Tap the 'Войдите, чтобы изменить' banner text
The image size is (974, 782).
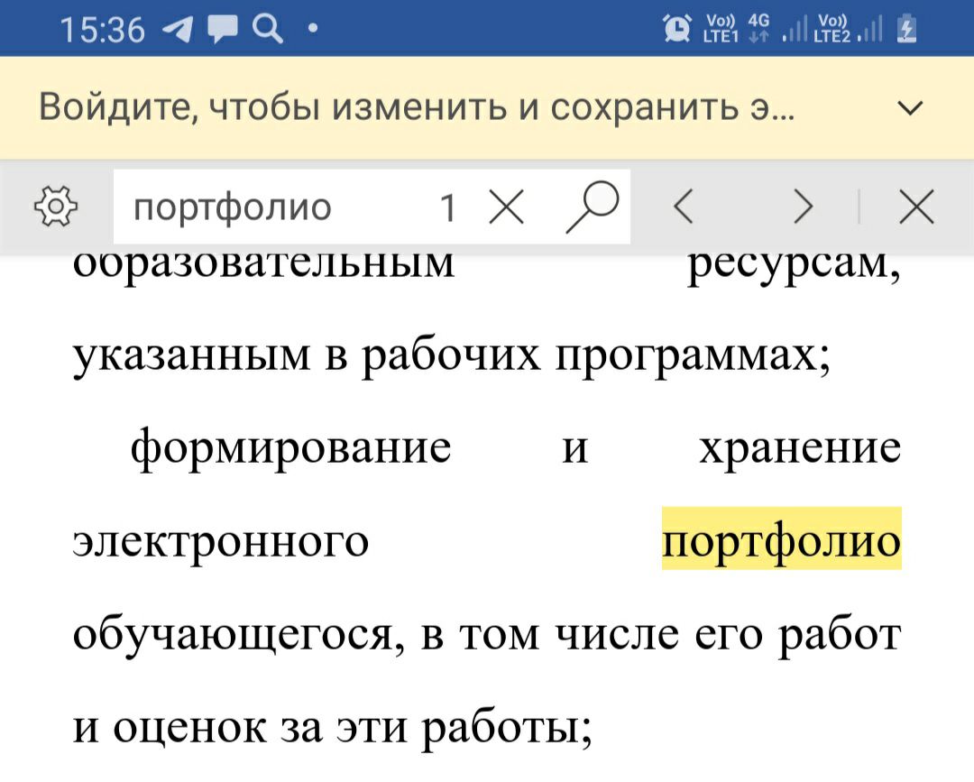pos(417,106)
